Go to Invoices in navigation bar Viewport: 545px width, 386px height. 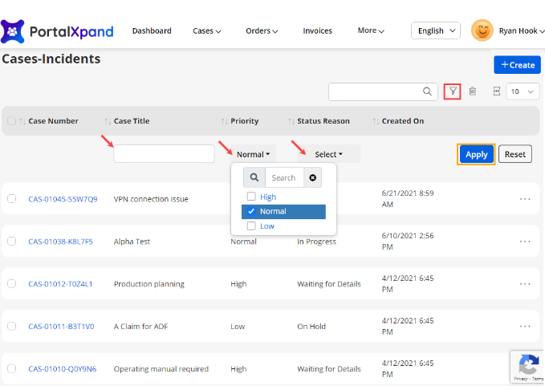(317, 31)
